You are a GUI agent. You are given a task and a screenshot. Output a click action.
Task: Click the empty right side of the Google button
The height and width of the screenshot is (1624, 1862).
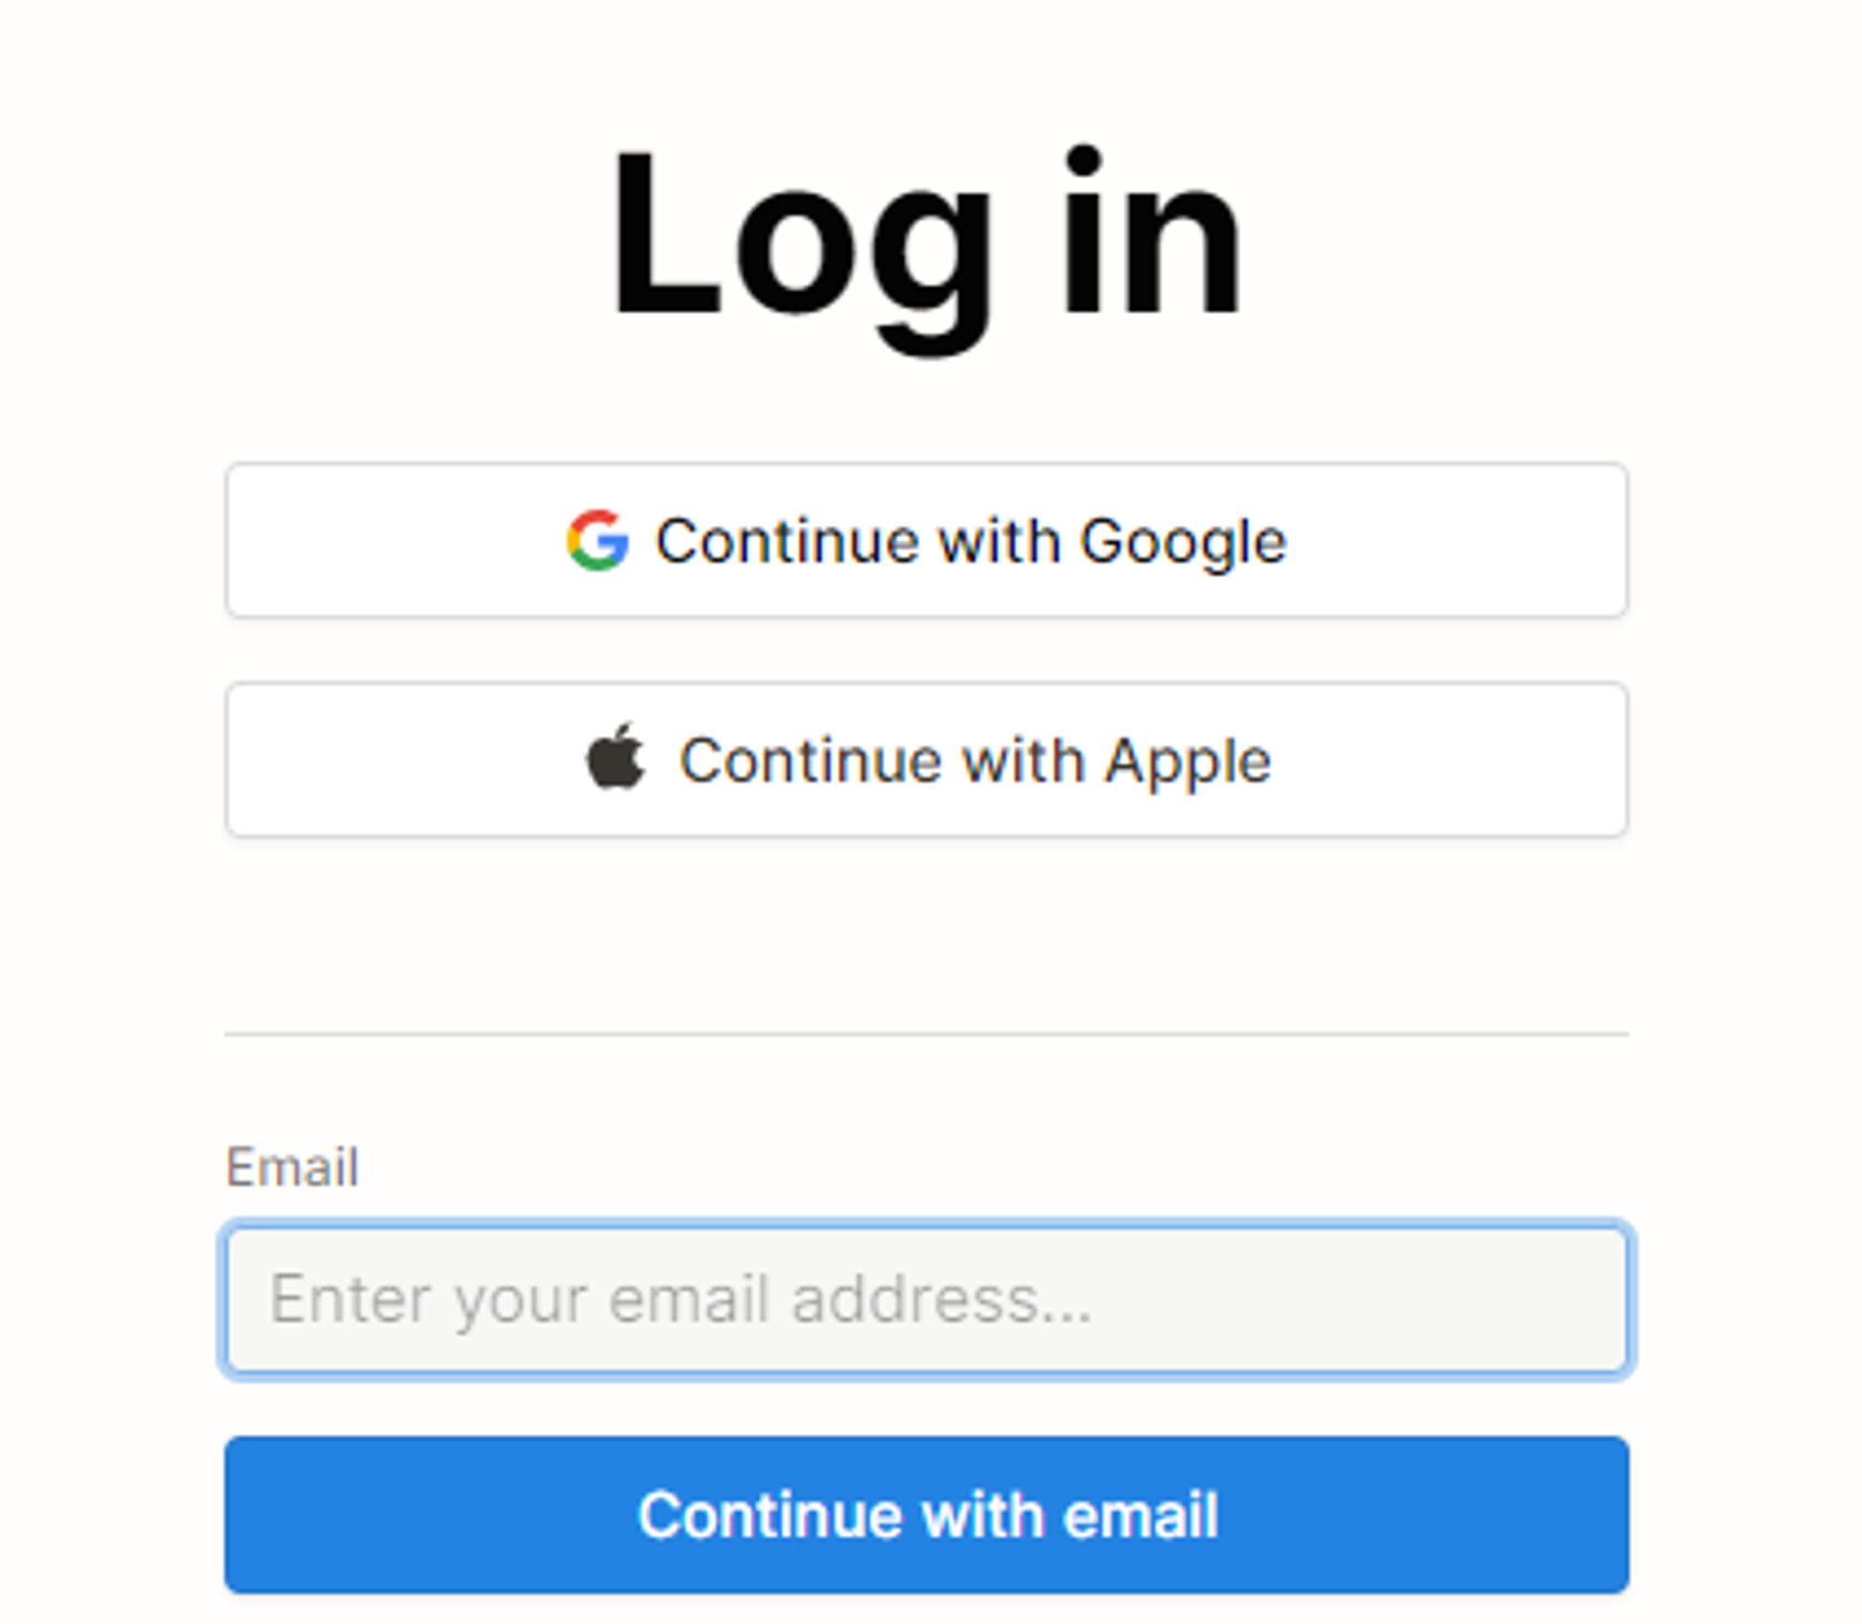pyautogui.click(x=1457, y=540)
